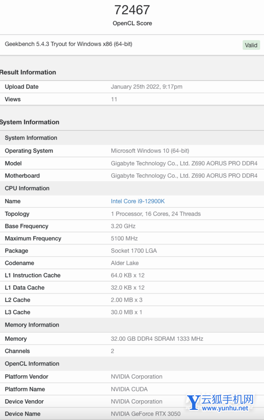Click the Alder Lake codename value
The width and height of the screenshot is (264, 420).
pos(125,263)
